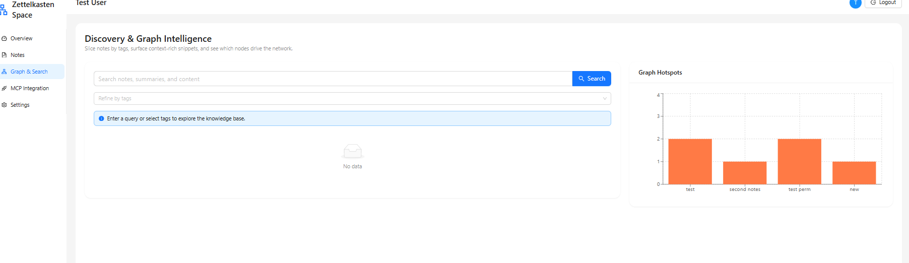Click the 'test' bar in Graph Hotspots
Image resolution: width=909 pixels, height=263 pixels.
click(690, 161)
